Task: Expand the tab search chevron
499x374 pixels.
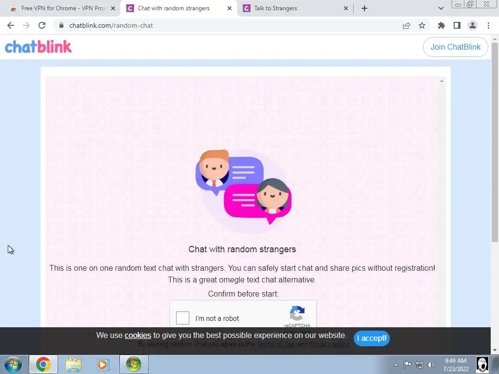Action: [x=441, y=8]
